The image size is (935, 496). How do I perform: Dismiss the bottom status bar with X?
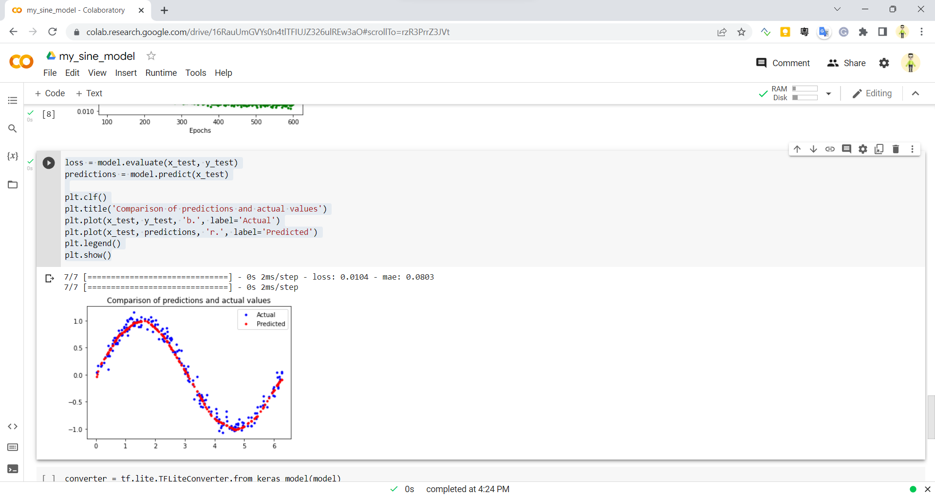point(928,489)
